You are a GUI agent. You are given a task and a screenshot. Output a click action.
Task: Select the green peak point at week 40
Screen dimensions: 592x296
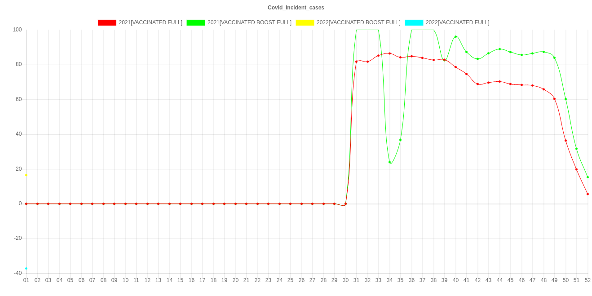(x=455, y=37)
